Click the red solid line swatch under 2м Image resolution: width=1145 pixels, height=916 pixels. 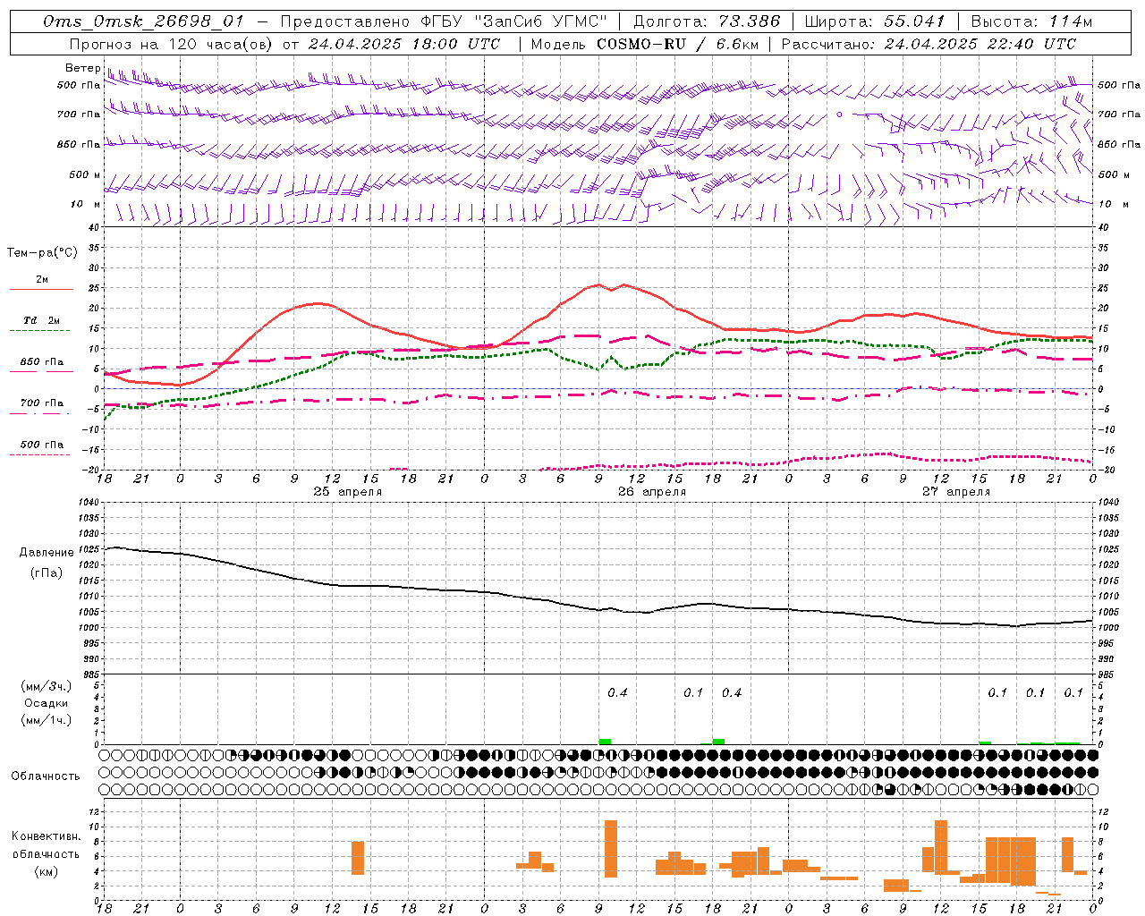[41, 290]
